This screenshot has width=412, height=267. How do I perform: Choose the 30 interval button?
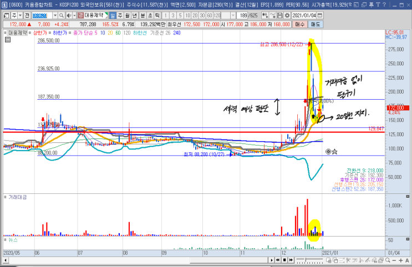pos(202,16)
